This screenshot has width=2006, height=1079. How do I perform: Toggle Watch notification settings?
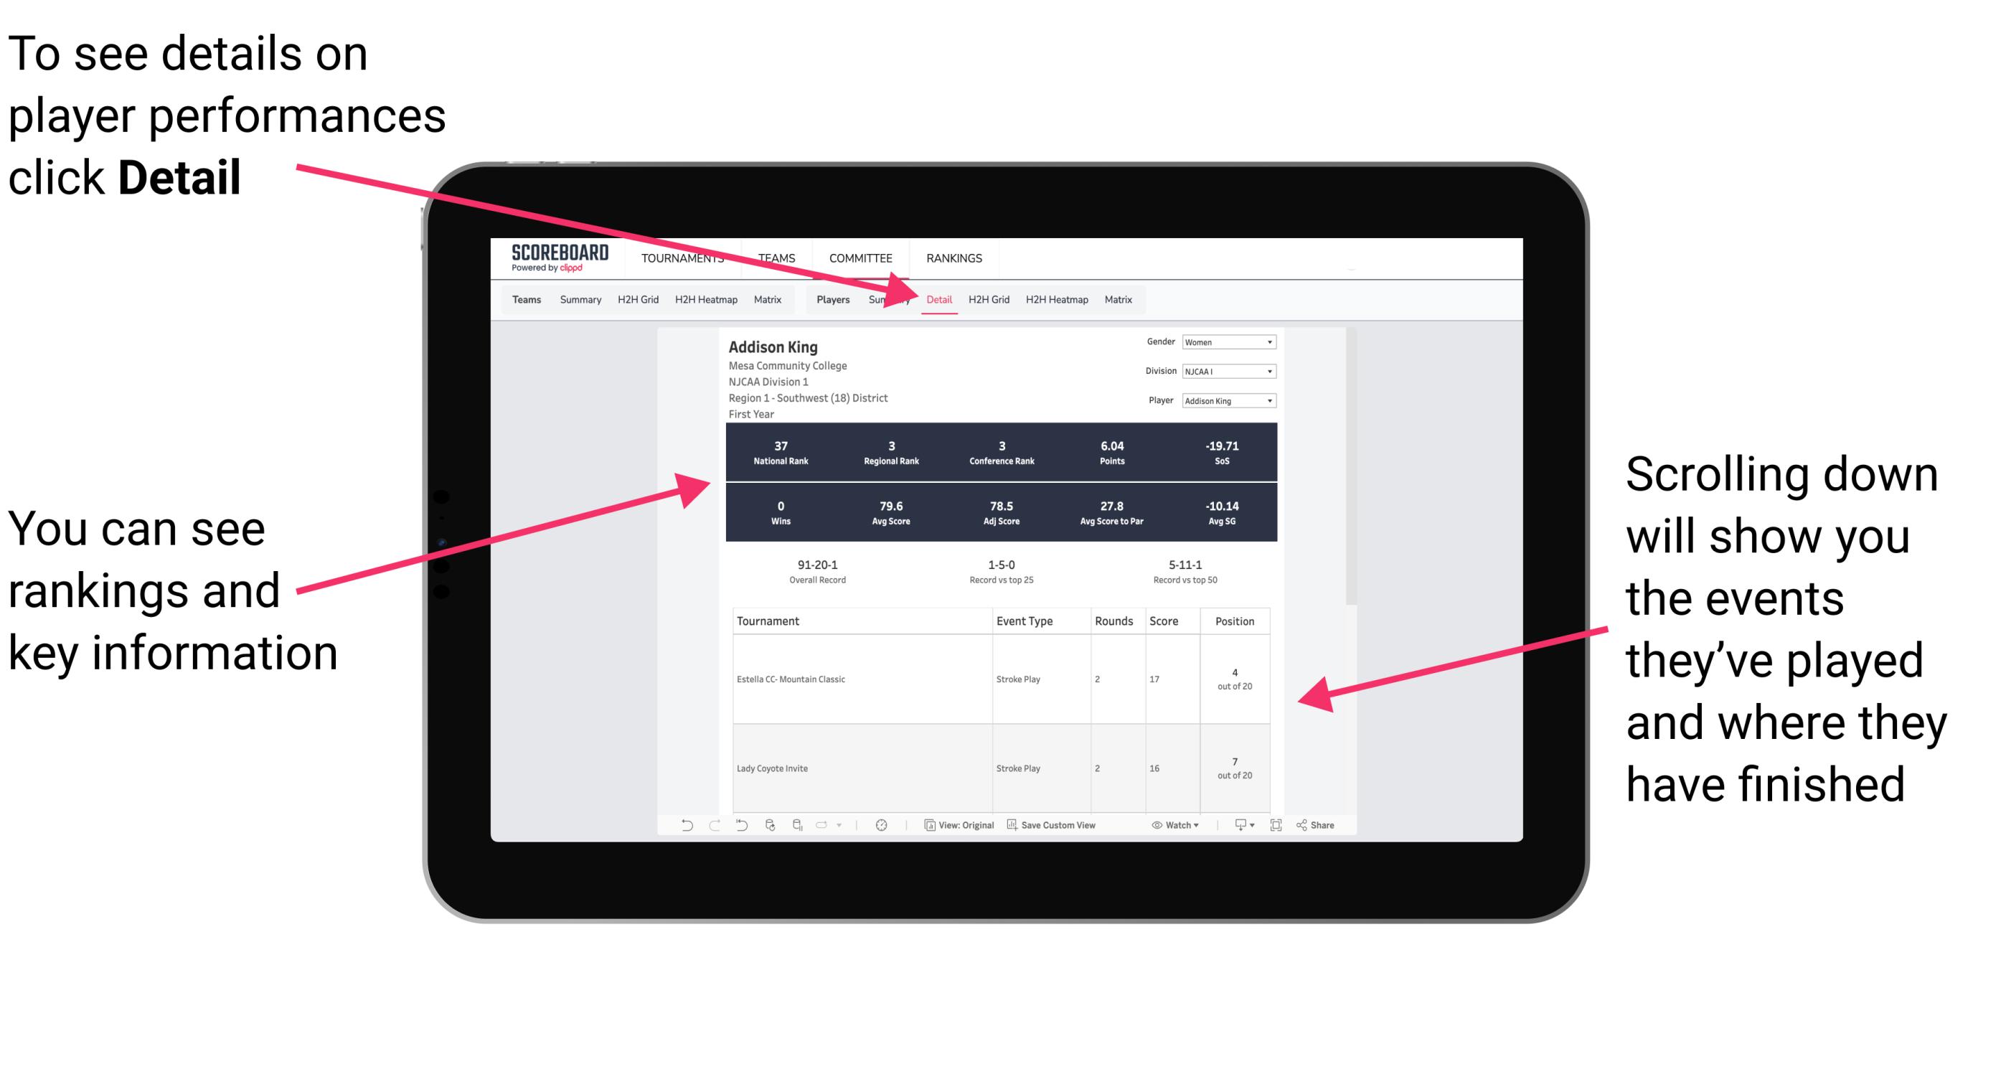click(1178, 833)
